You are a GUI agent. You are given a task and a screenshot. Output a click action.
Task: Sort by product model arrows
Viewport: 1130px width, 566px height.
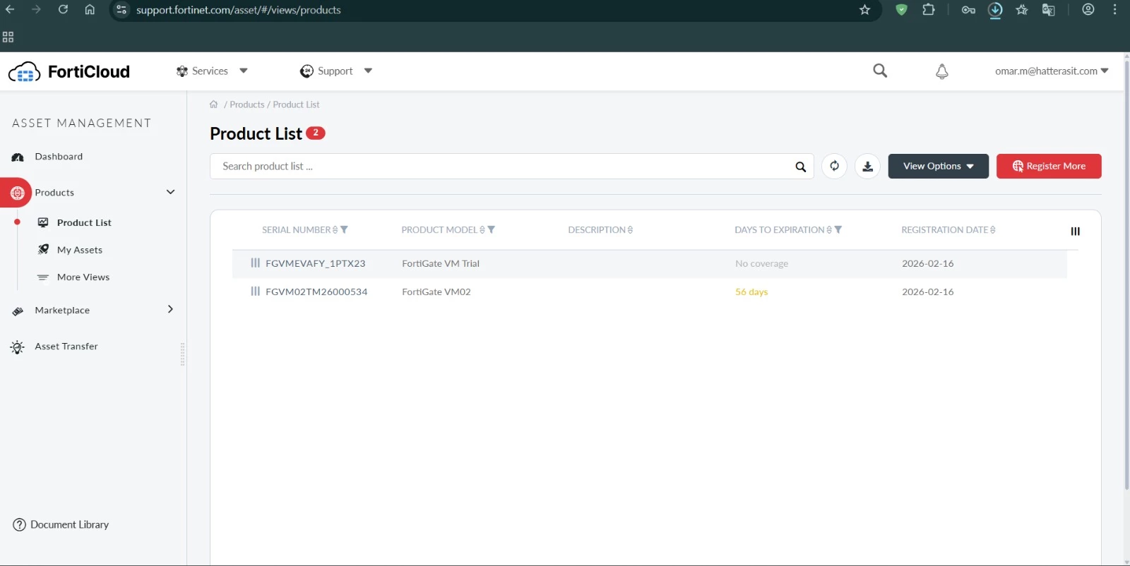point(482,230)
